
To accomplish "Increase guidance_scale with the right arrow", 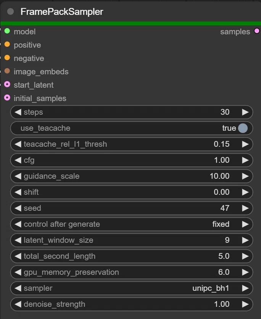I will click(x=245, y=176).
